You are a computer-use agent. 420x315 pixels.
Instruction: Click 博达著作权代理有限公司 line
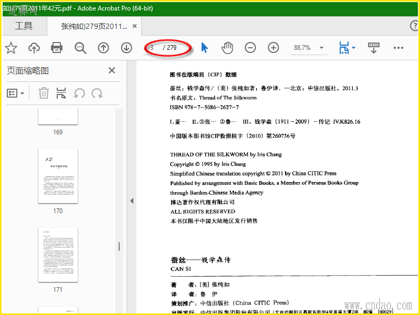point(202,202)
